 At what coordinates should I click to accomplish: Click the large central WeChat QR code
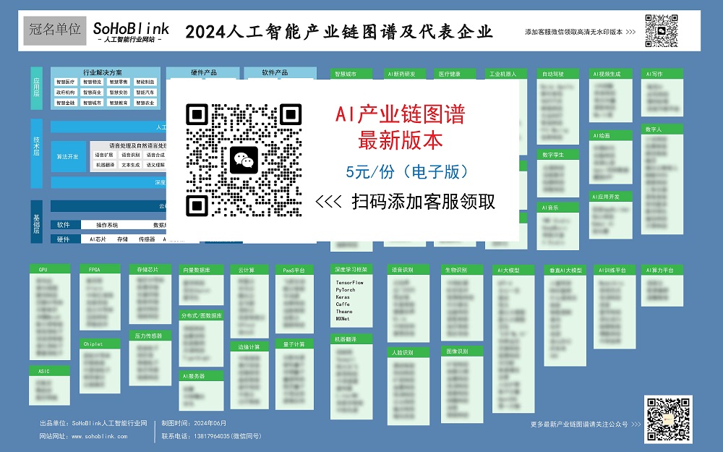[244, 160]
